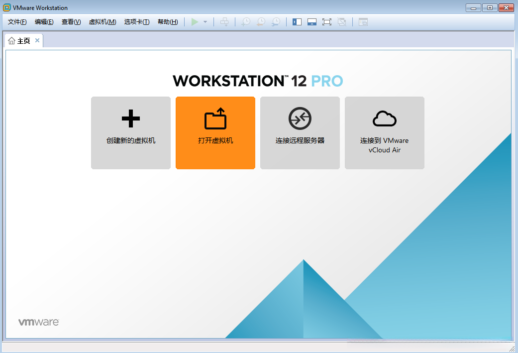The image size is (518, 353).
Task: Maximize the VMware Workstation window
Action: tap(490, 7)
